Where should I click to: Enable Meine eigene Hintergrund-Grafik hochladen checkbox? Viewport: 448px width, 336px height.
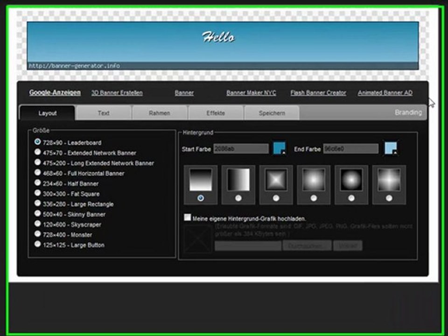click(x=188, y=217)
